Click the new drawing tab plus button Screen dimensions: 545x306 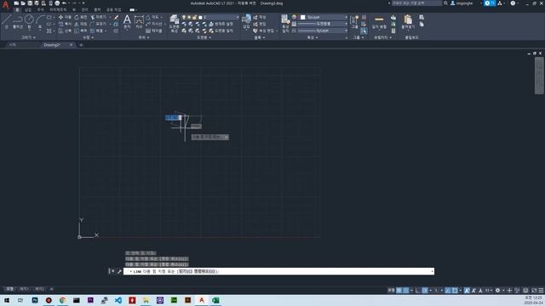tap(81, 45)
